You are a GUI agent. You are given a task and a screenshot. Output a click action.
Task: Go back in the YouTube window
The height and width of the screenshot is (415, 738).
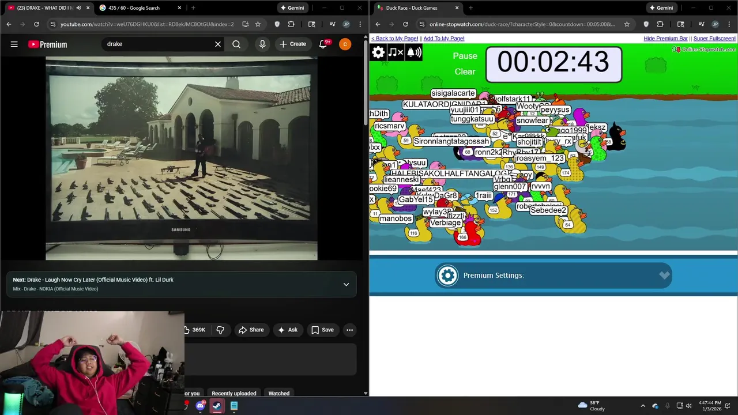[9, 24]
